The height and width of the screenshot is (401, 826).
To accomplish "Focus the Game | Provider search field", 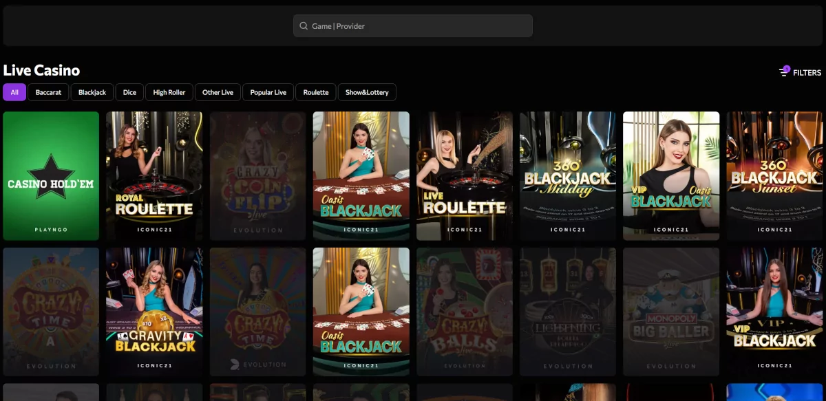I will [413, 26].
